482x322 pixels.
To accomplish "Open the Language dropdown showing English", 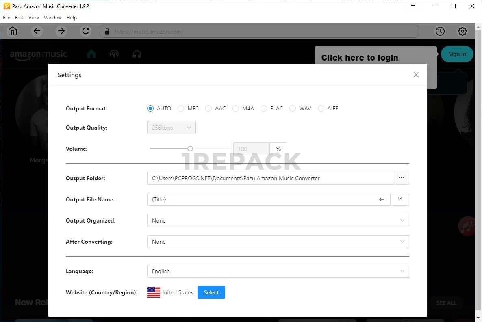I will pos(278,271).
